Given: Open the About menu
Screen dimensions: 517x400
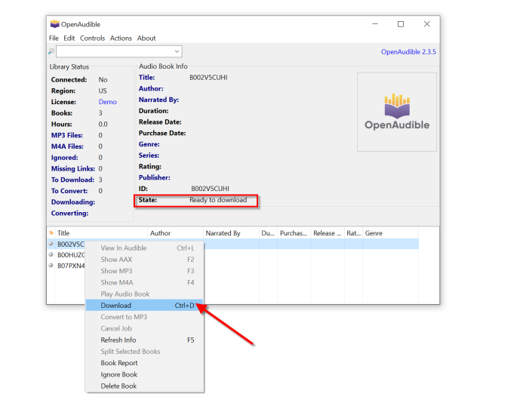Looking at the screenshot, I should (146, 38).
